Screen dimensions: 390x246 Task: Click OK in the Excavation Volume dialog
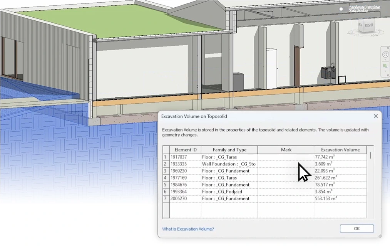coord(357,229)
